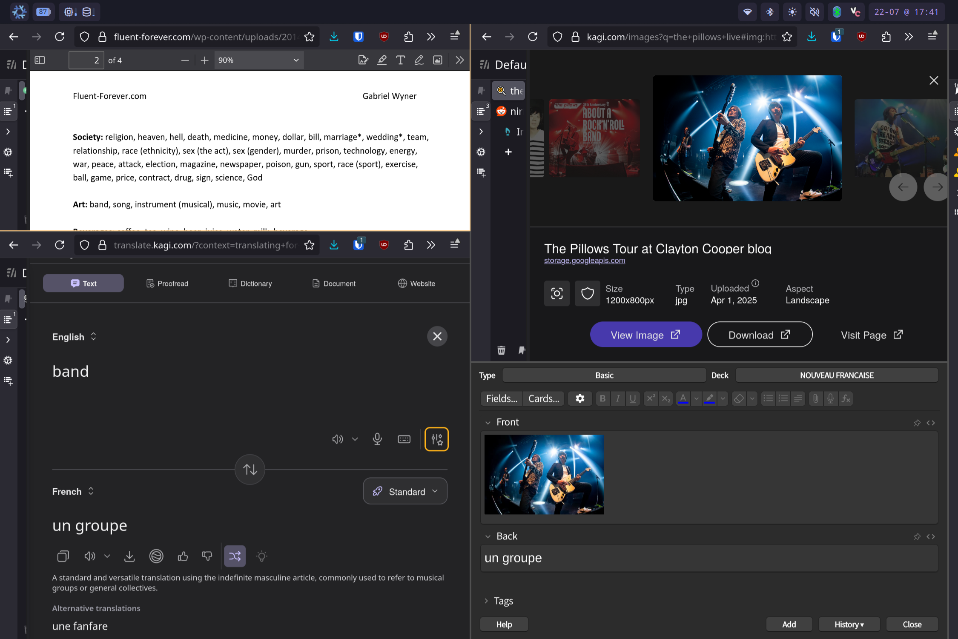958x639 pixels.
Task: Open the storage.googleapis.com source link
Action: 585,260
